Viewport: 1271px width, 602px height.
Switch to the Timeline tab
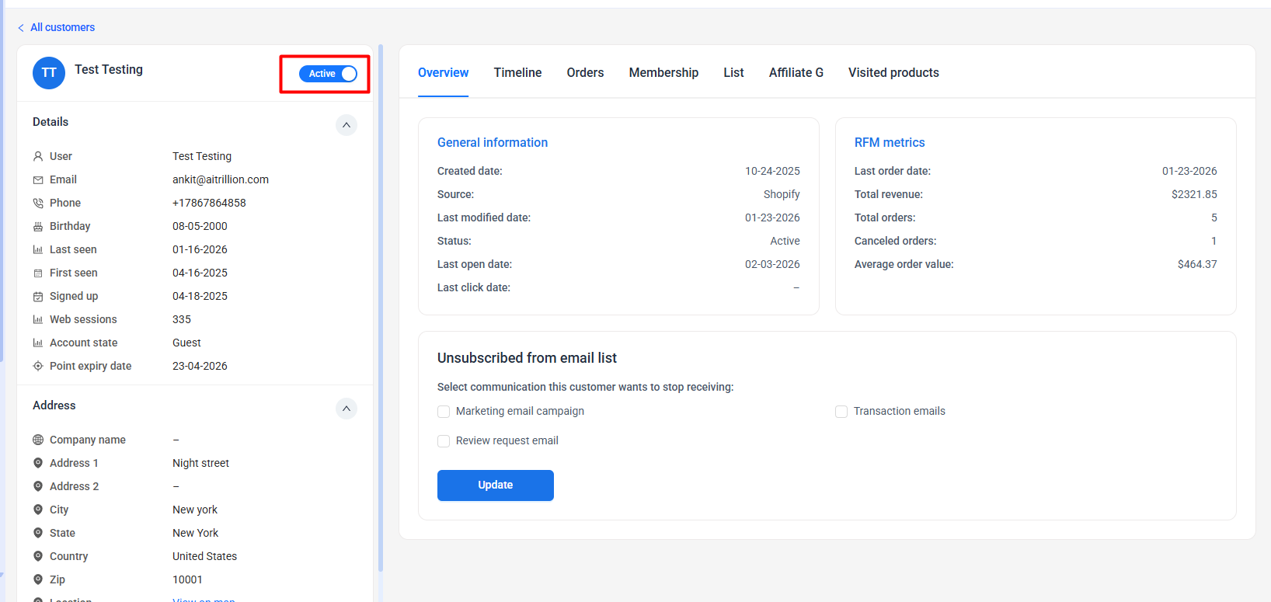tap(517, 73)
